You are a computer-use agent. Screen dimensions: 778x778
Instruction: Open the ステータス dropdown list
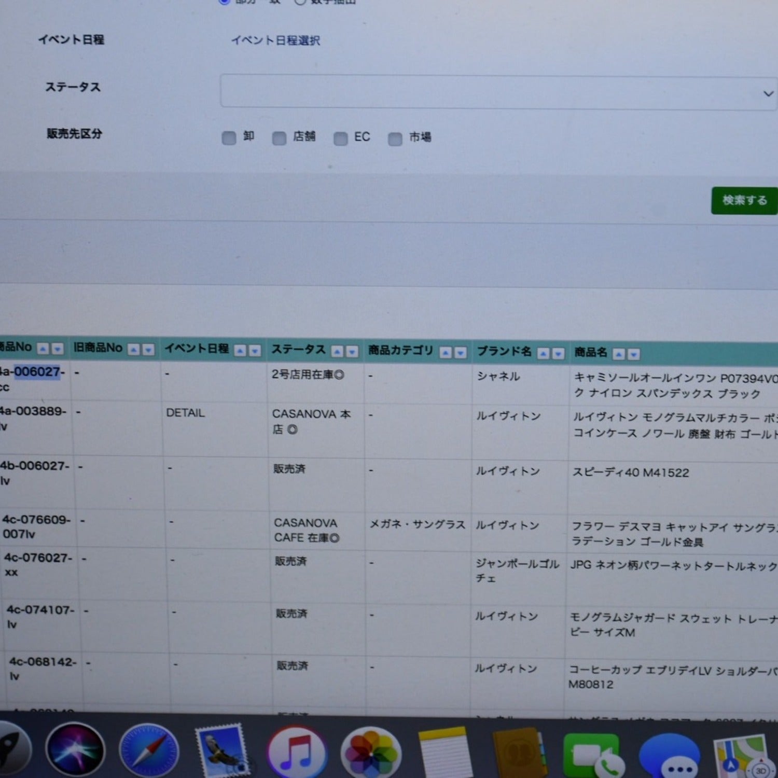[x=498, y=92]
